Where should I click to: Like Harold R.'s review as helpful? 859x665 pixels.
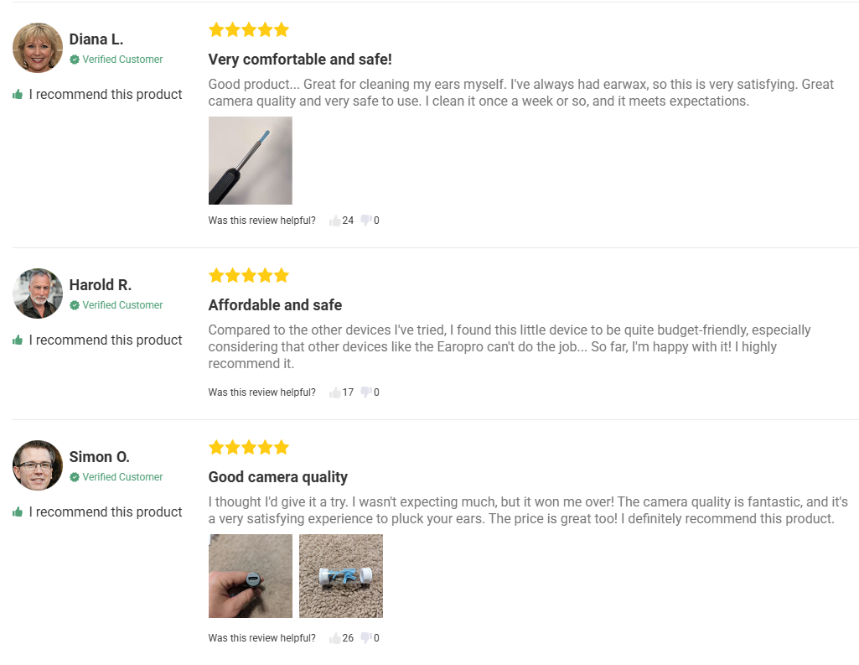tap(335, 392)
